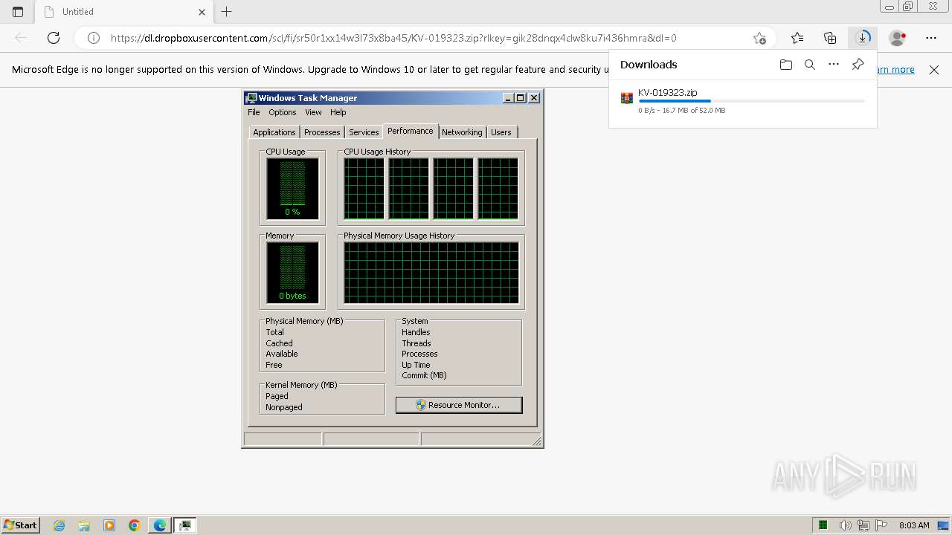Viewport: 952px width, 535px height.
Task: Open Task Manager Help menu
Action: pyautogui.click(x=338, y=112)
